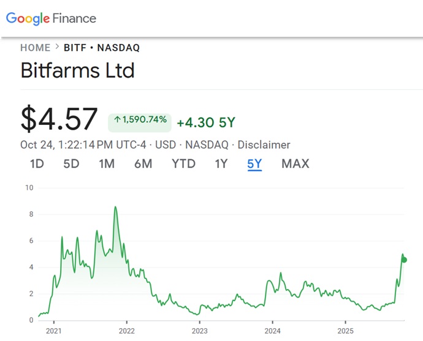
Task: Select the 6M time range tab
Action: [x=143, y=163]
